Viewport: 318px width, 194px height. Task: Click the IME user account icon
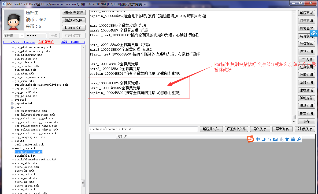coord(281,139)
